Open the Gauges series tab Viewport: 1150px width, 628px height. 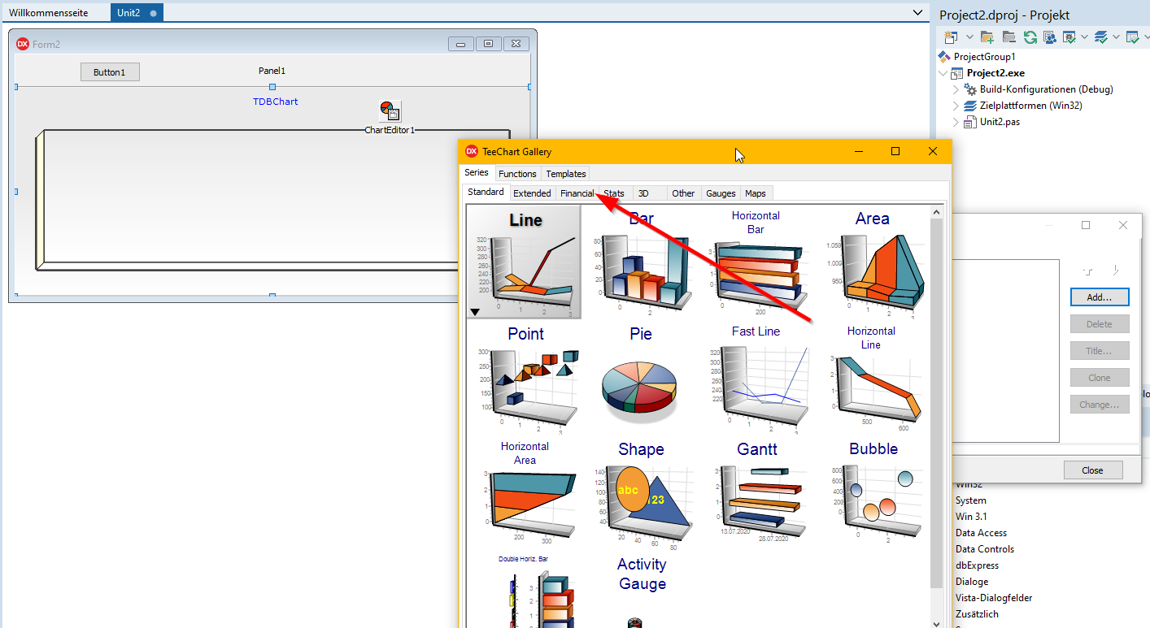coord(721,193)
